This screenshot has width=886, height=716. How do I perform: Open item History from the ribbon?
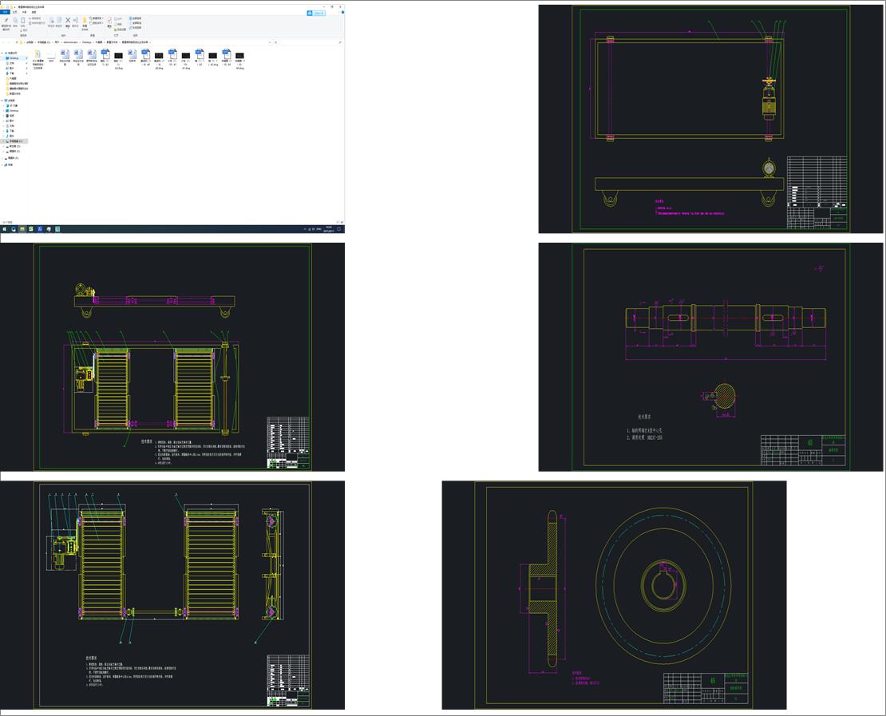click(x=120, y=26)
